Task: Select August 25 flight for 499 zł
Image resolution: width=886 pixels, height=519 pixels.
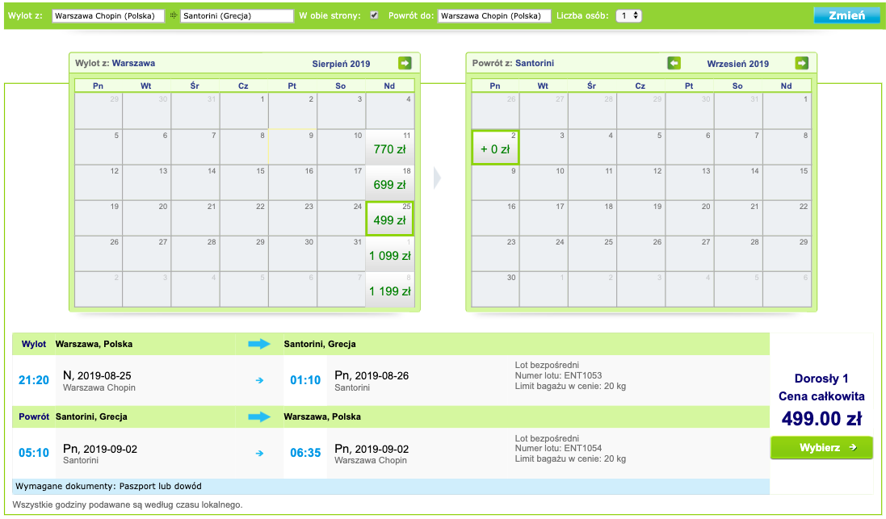Action: (x=390, y=219)
